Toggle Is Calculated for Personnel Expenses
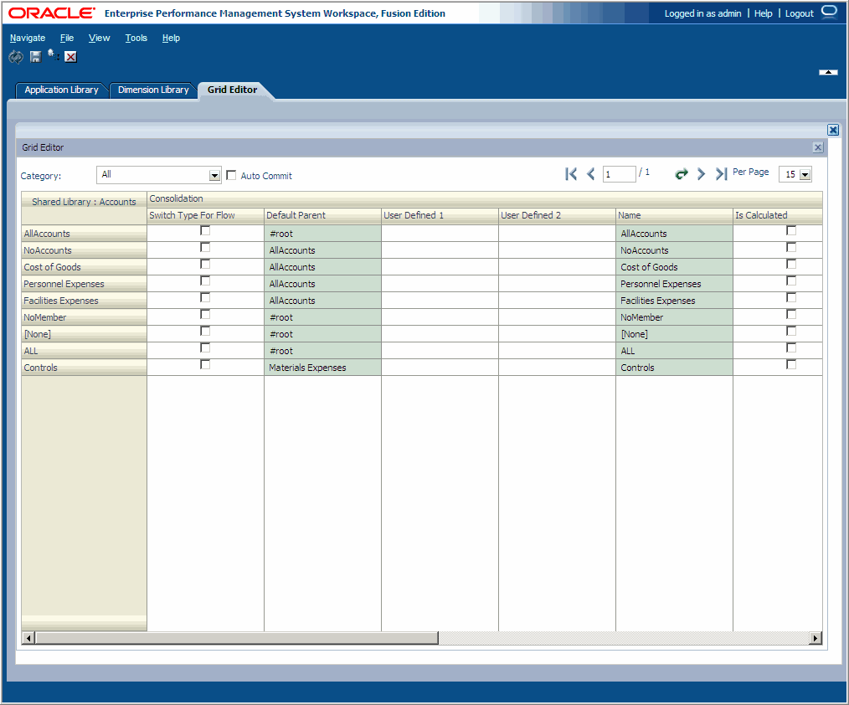This screenshot has height=705, width=849. point(791,281)
